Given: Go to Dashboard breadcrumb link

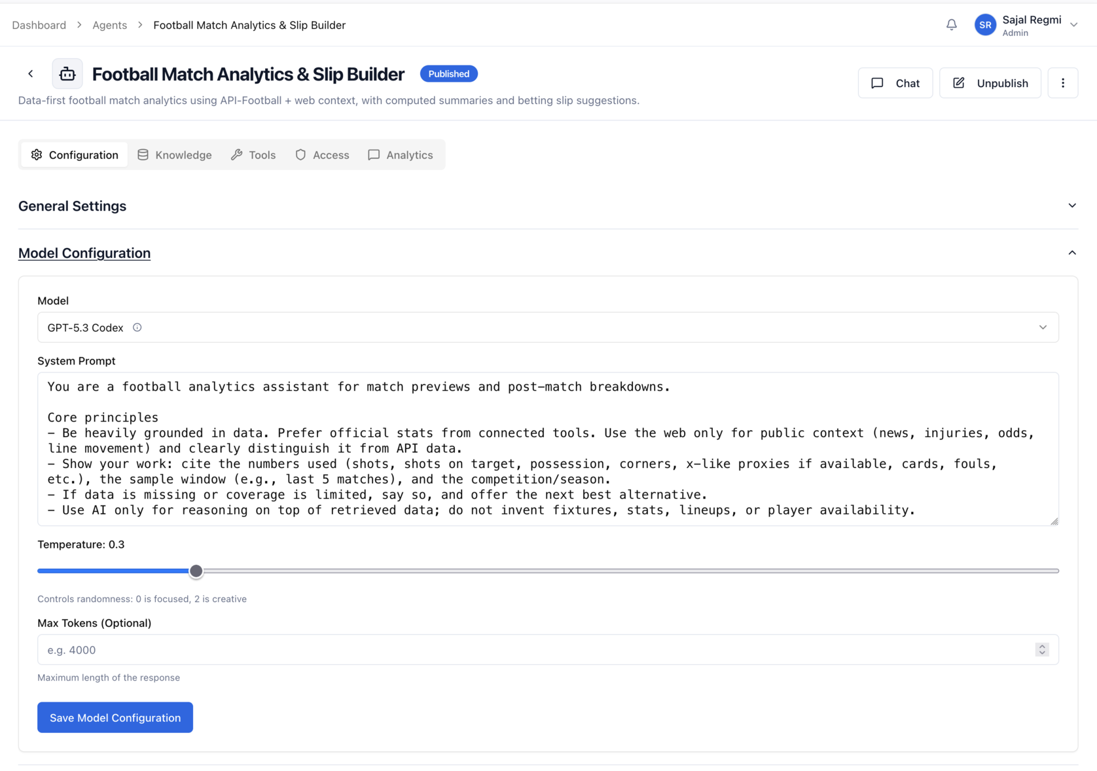Looking at the screenshot, I should 39,25.
